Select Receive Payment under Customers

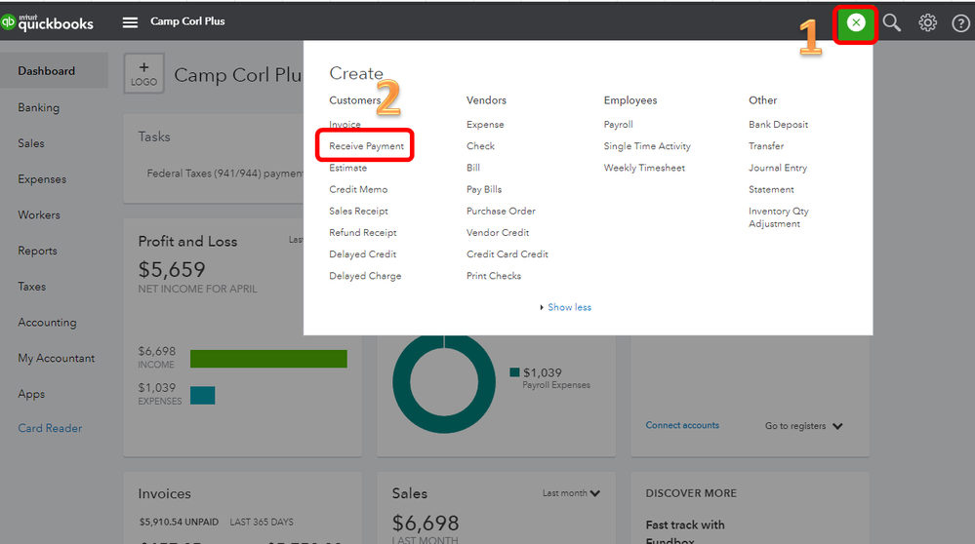point(366,146)
